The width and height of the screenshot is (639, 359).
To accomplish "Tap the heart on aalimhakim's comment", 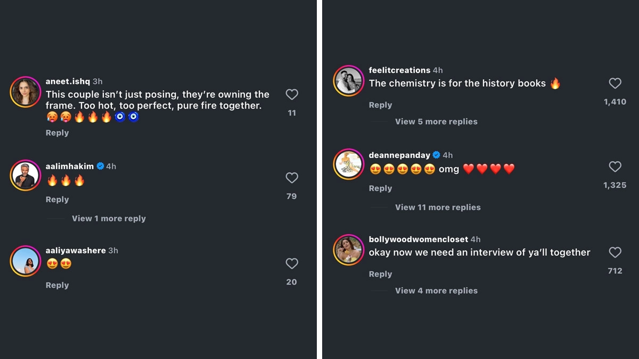I will click(x=292, y=178).
